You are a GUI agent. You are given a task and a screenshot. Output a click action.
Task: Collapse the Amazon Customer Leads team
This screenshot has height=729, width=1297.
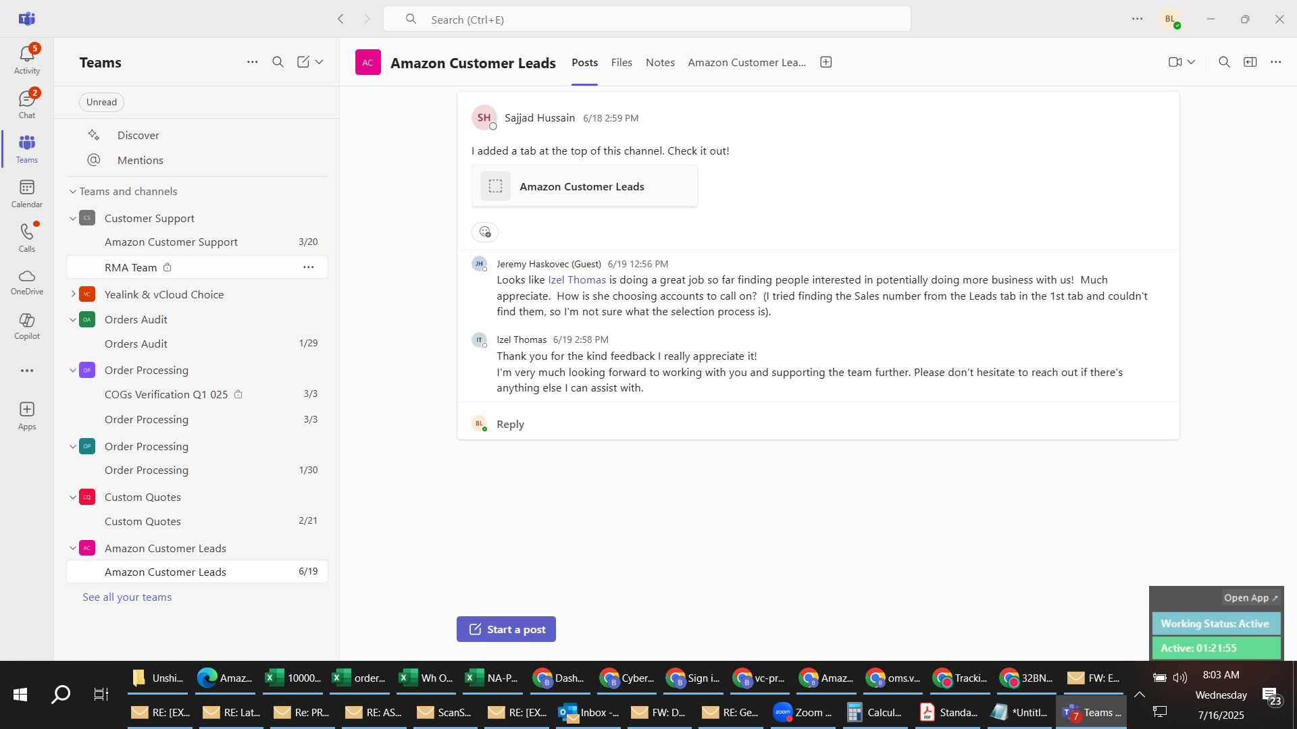[73, 548]
